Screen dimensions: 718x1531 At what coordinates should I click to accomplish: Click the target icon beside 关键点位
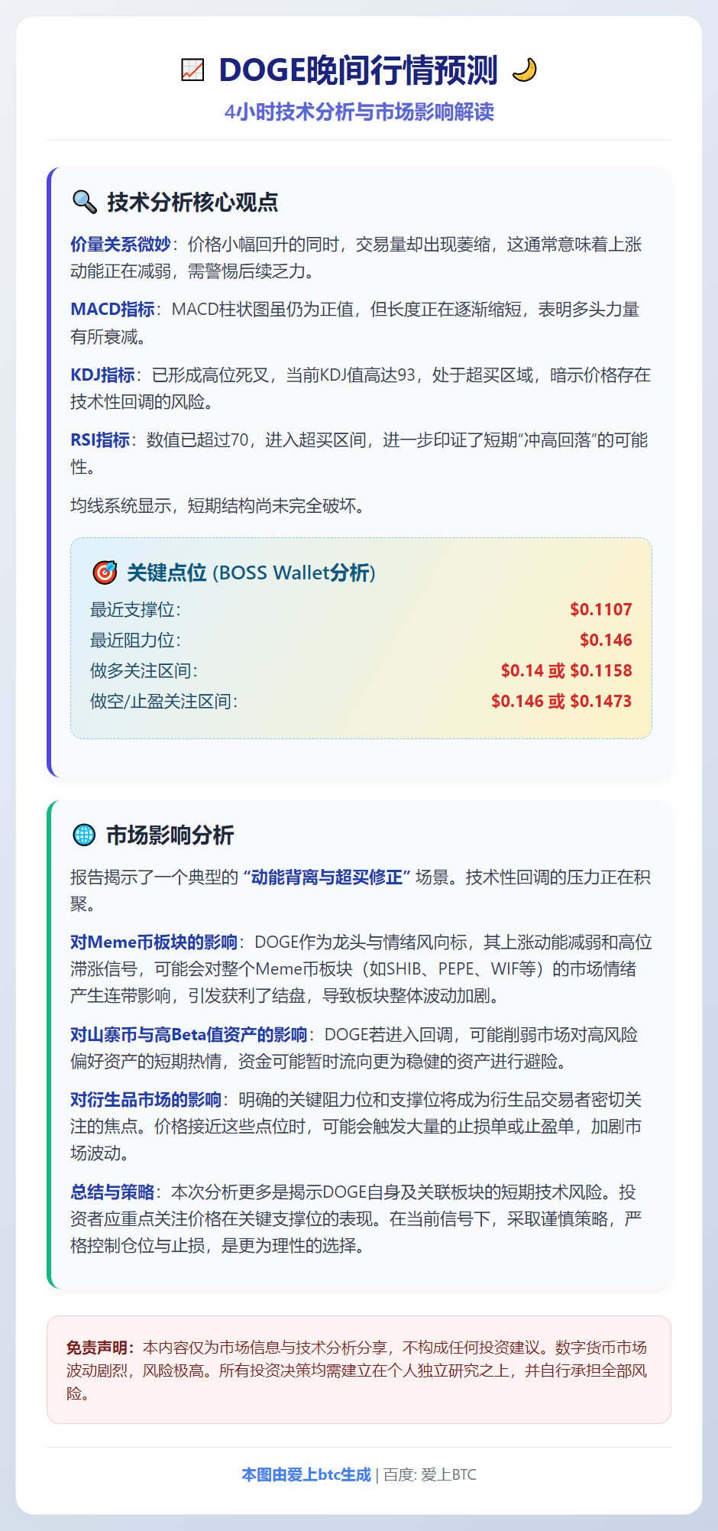click(x=105, y=573)
